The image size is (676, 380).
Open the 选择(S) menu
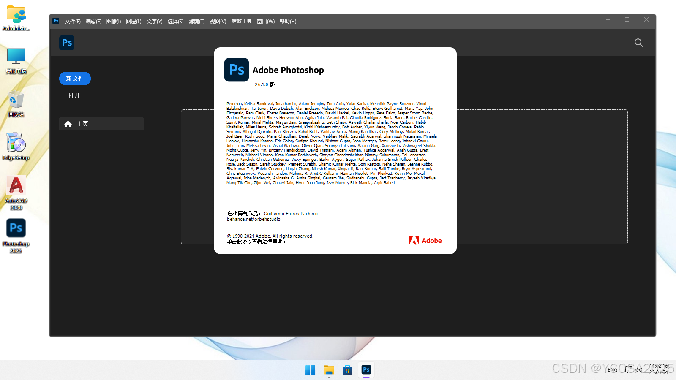tap(175, 22)
